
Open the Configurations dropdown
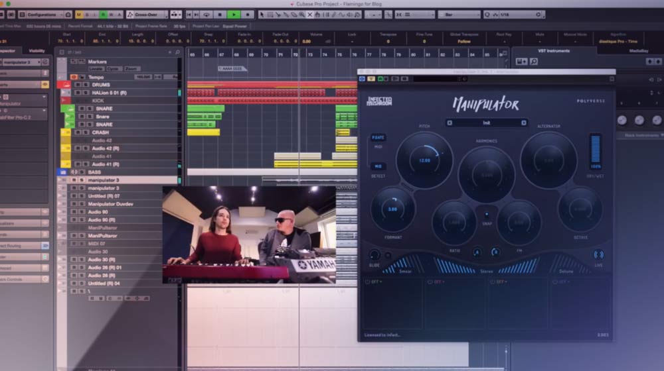[x=41, y=14]
